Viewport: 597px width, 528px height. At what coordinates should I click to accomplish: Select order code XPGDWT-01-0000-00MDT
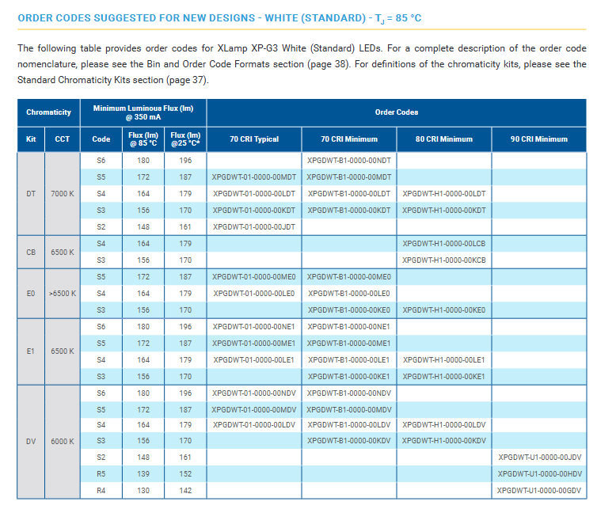click(254, 177)
